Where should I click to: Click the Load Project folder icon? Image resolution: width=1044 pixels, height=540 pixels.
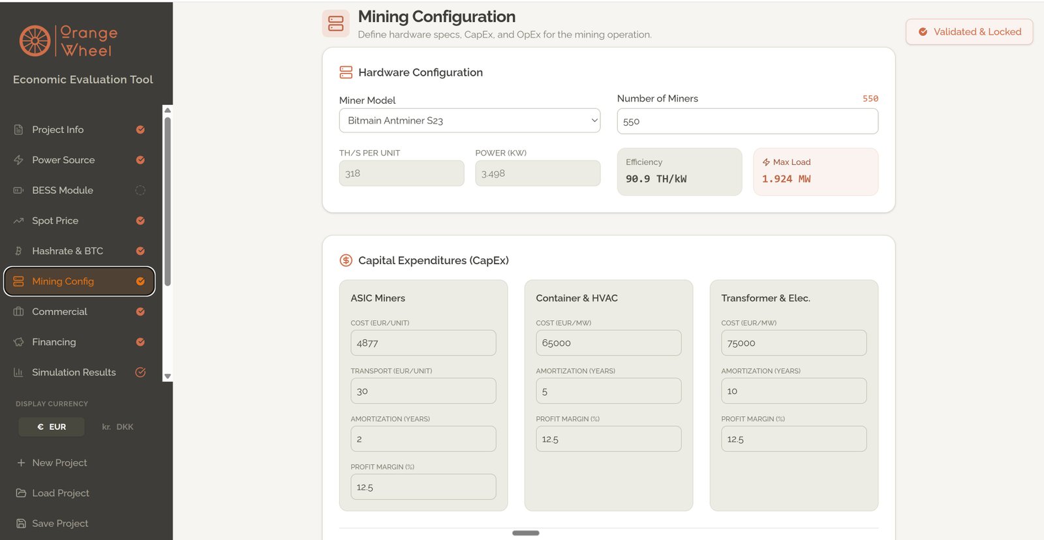(21, 493)
